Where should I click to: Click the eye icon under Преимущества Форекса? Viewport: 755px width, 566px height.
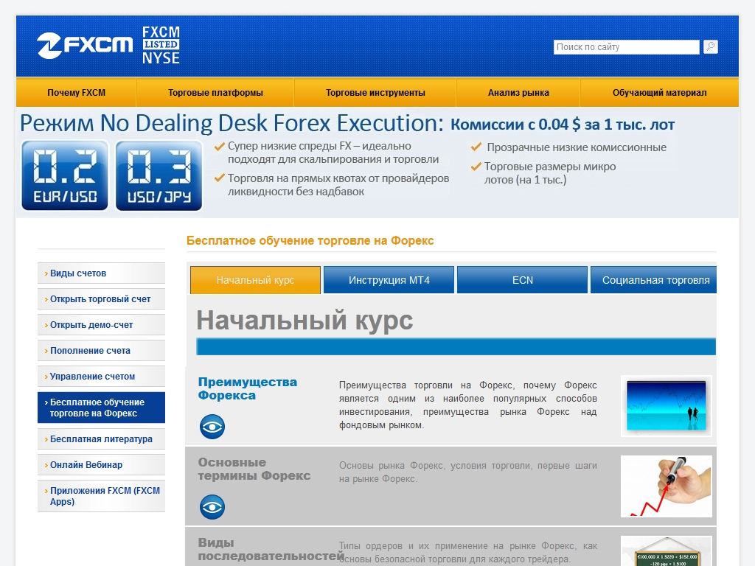(212, 427)
